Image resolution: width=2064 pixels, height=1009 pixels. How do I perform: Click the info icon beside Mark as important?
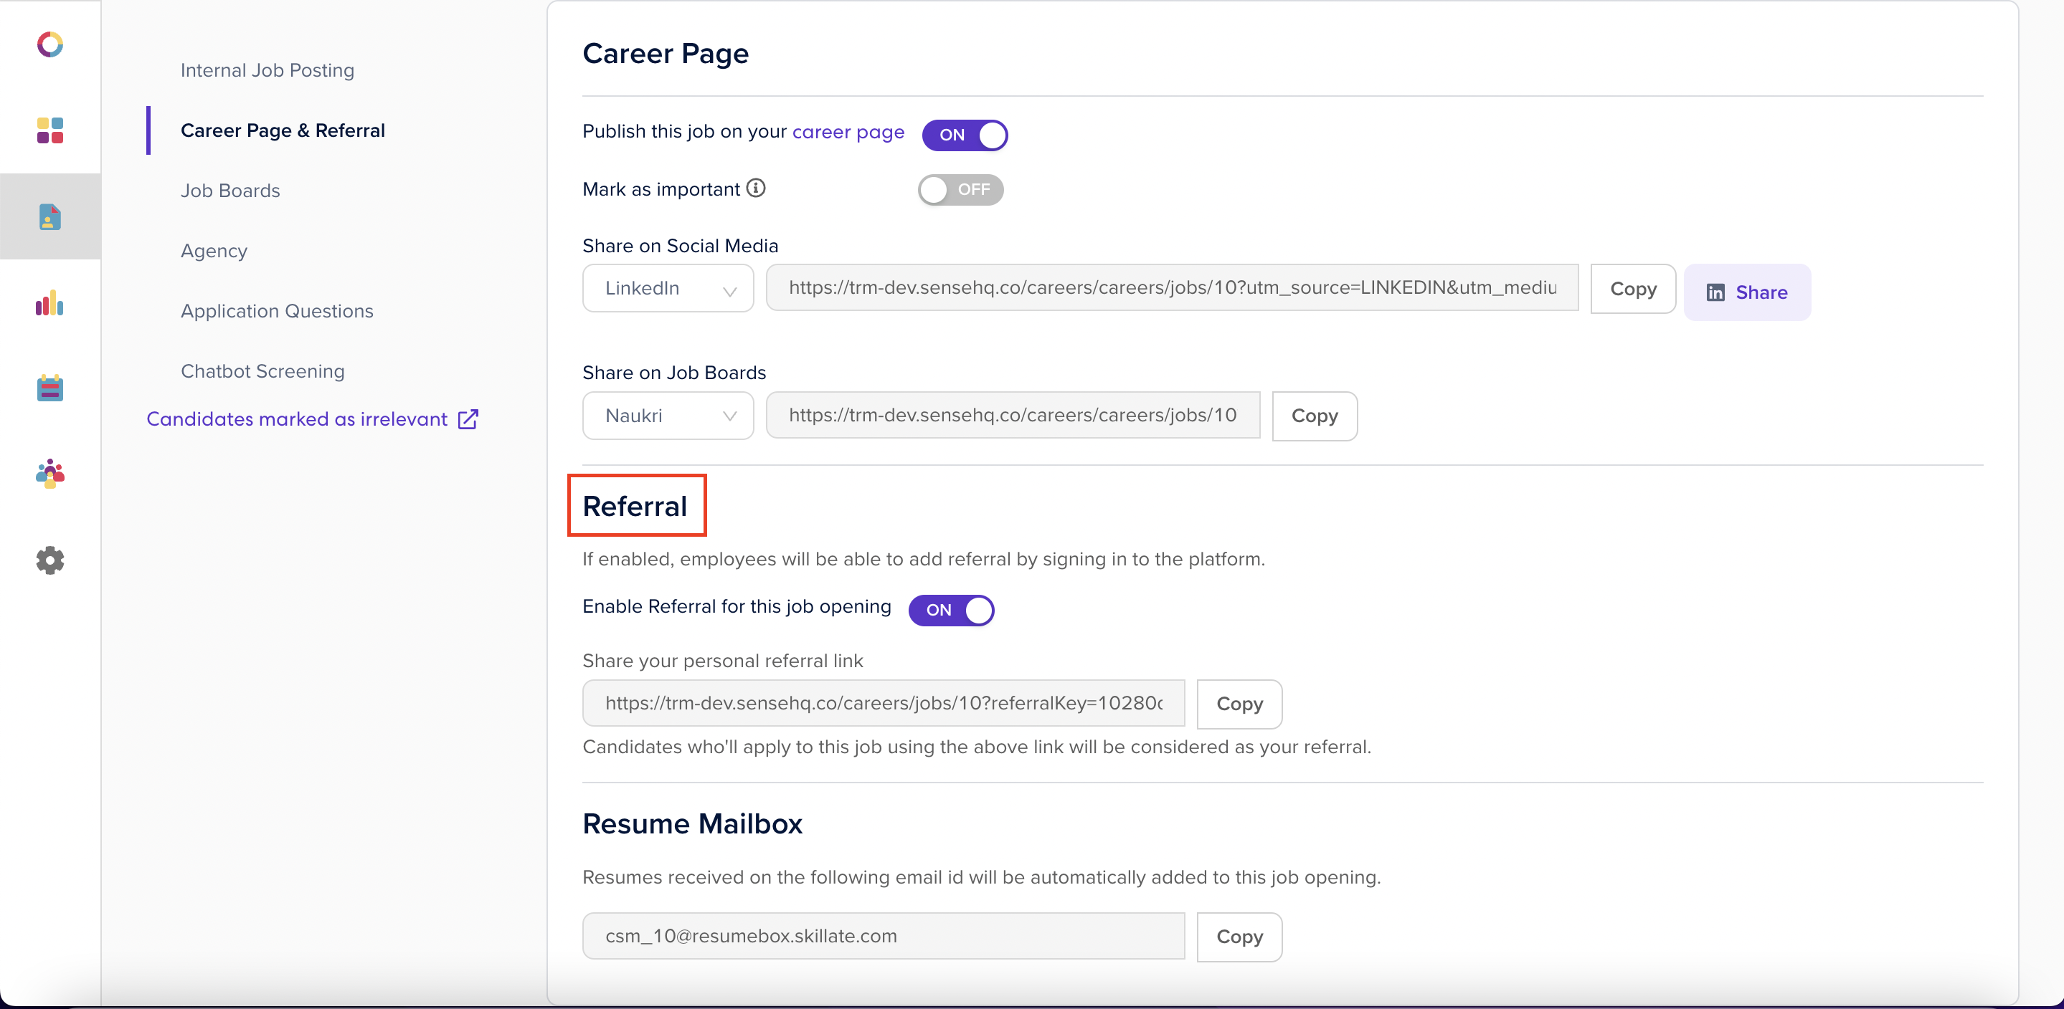click(x=756, y=188)
